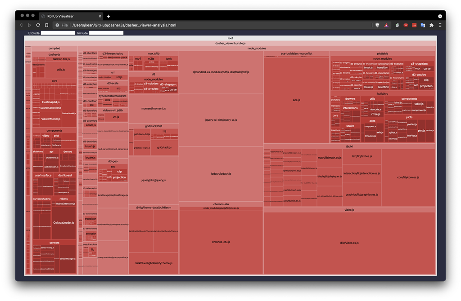Click the dist/video.es.js treemap block

349,243
